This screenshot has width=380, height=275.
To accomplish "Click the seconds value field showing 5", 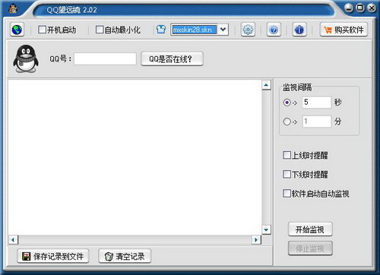I will coord(317,103).
